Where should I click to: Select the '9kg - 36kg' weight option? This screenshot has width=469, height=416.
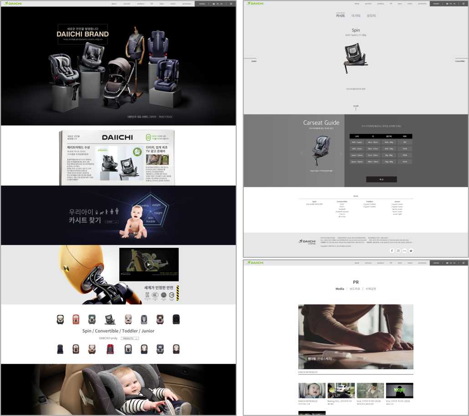tap(389, 155)
